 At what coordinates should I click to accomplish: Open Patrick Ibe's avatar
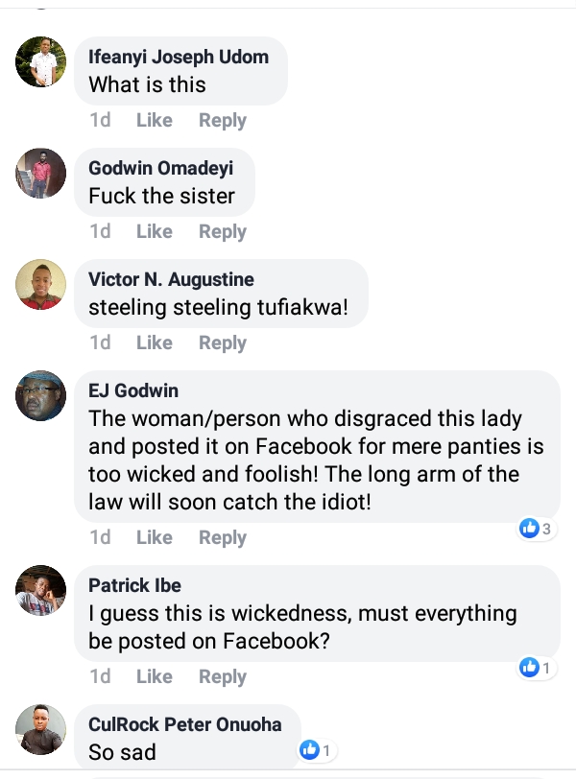pos(41,590)
